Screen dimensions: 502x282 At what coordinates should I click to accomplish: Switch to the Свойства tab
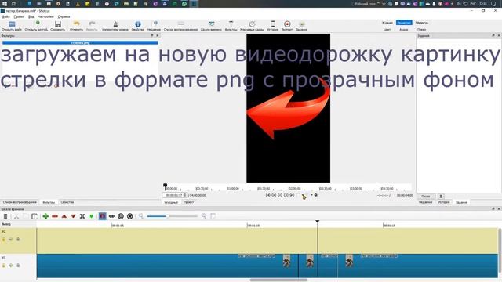click(x=67, y=202)
